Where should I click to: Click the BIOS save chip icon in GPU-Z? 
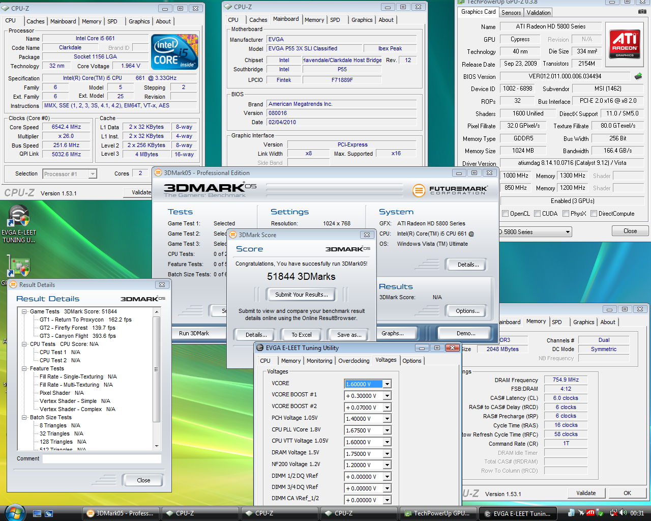638,76
